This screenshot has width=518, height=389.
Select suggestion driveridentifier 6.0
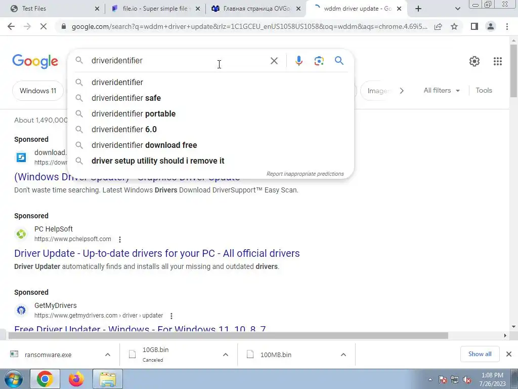point(210,129)
